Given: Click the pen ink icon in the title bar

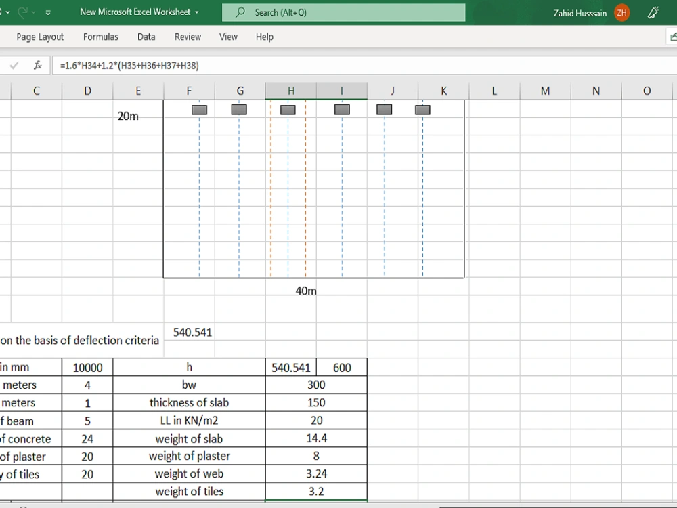Looking at the screenshot, I should [x=653, y=12].
